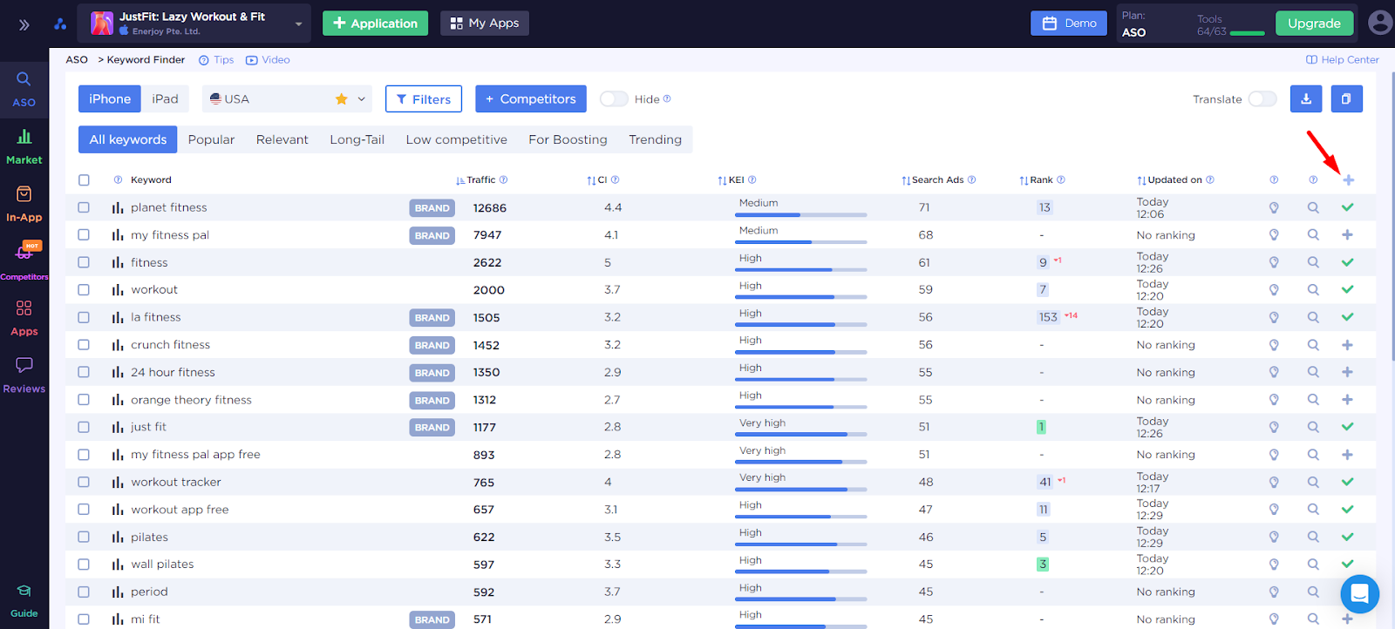Enable the Translate switch
1395x629 pixels.
point(1262,98)
